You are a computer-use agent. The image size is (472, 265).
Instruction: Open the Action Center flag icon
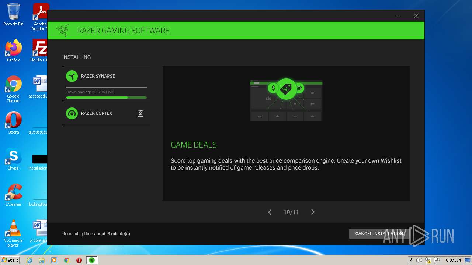point(437,260)
